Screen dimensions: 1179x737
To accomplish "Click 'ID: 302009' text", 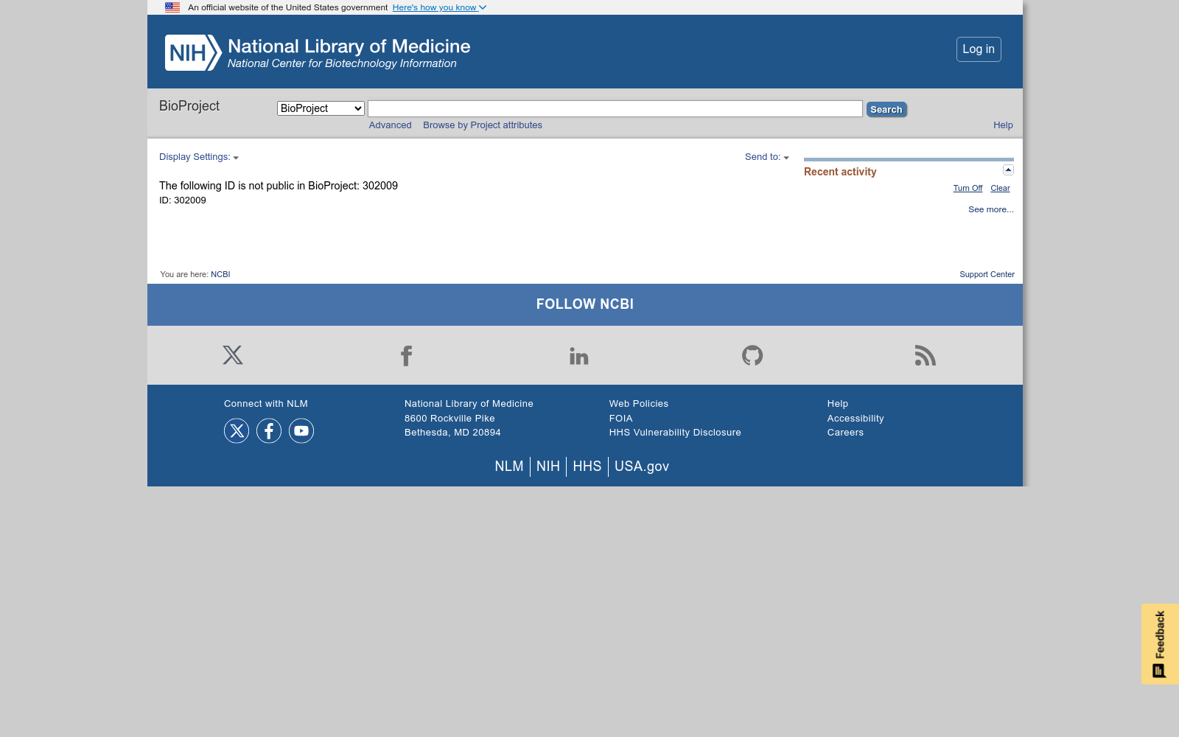I will [183, 200].
